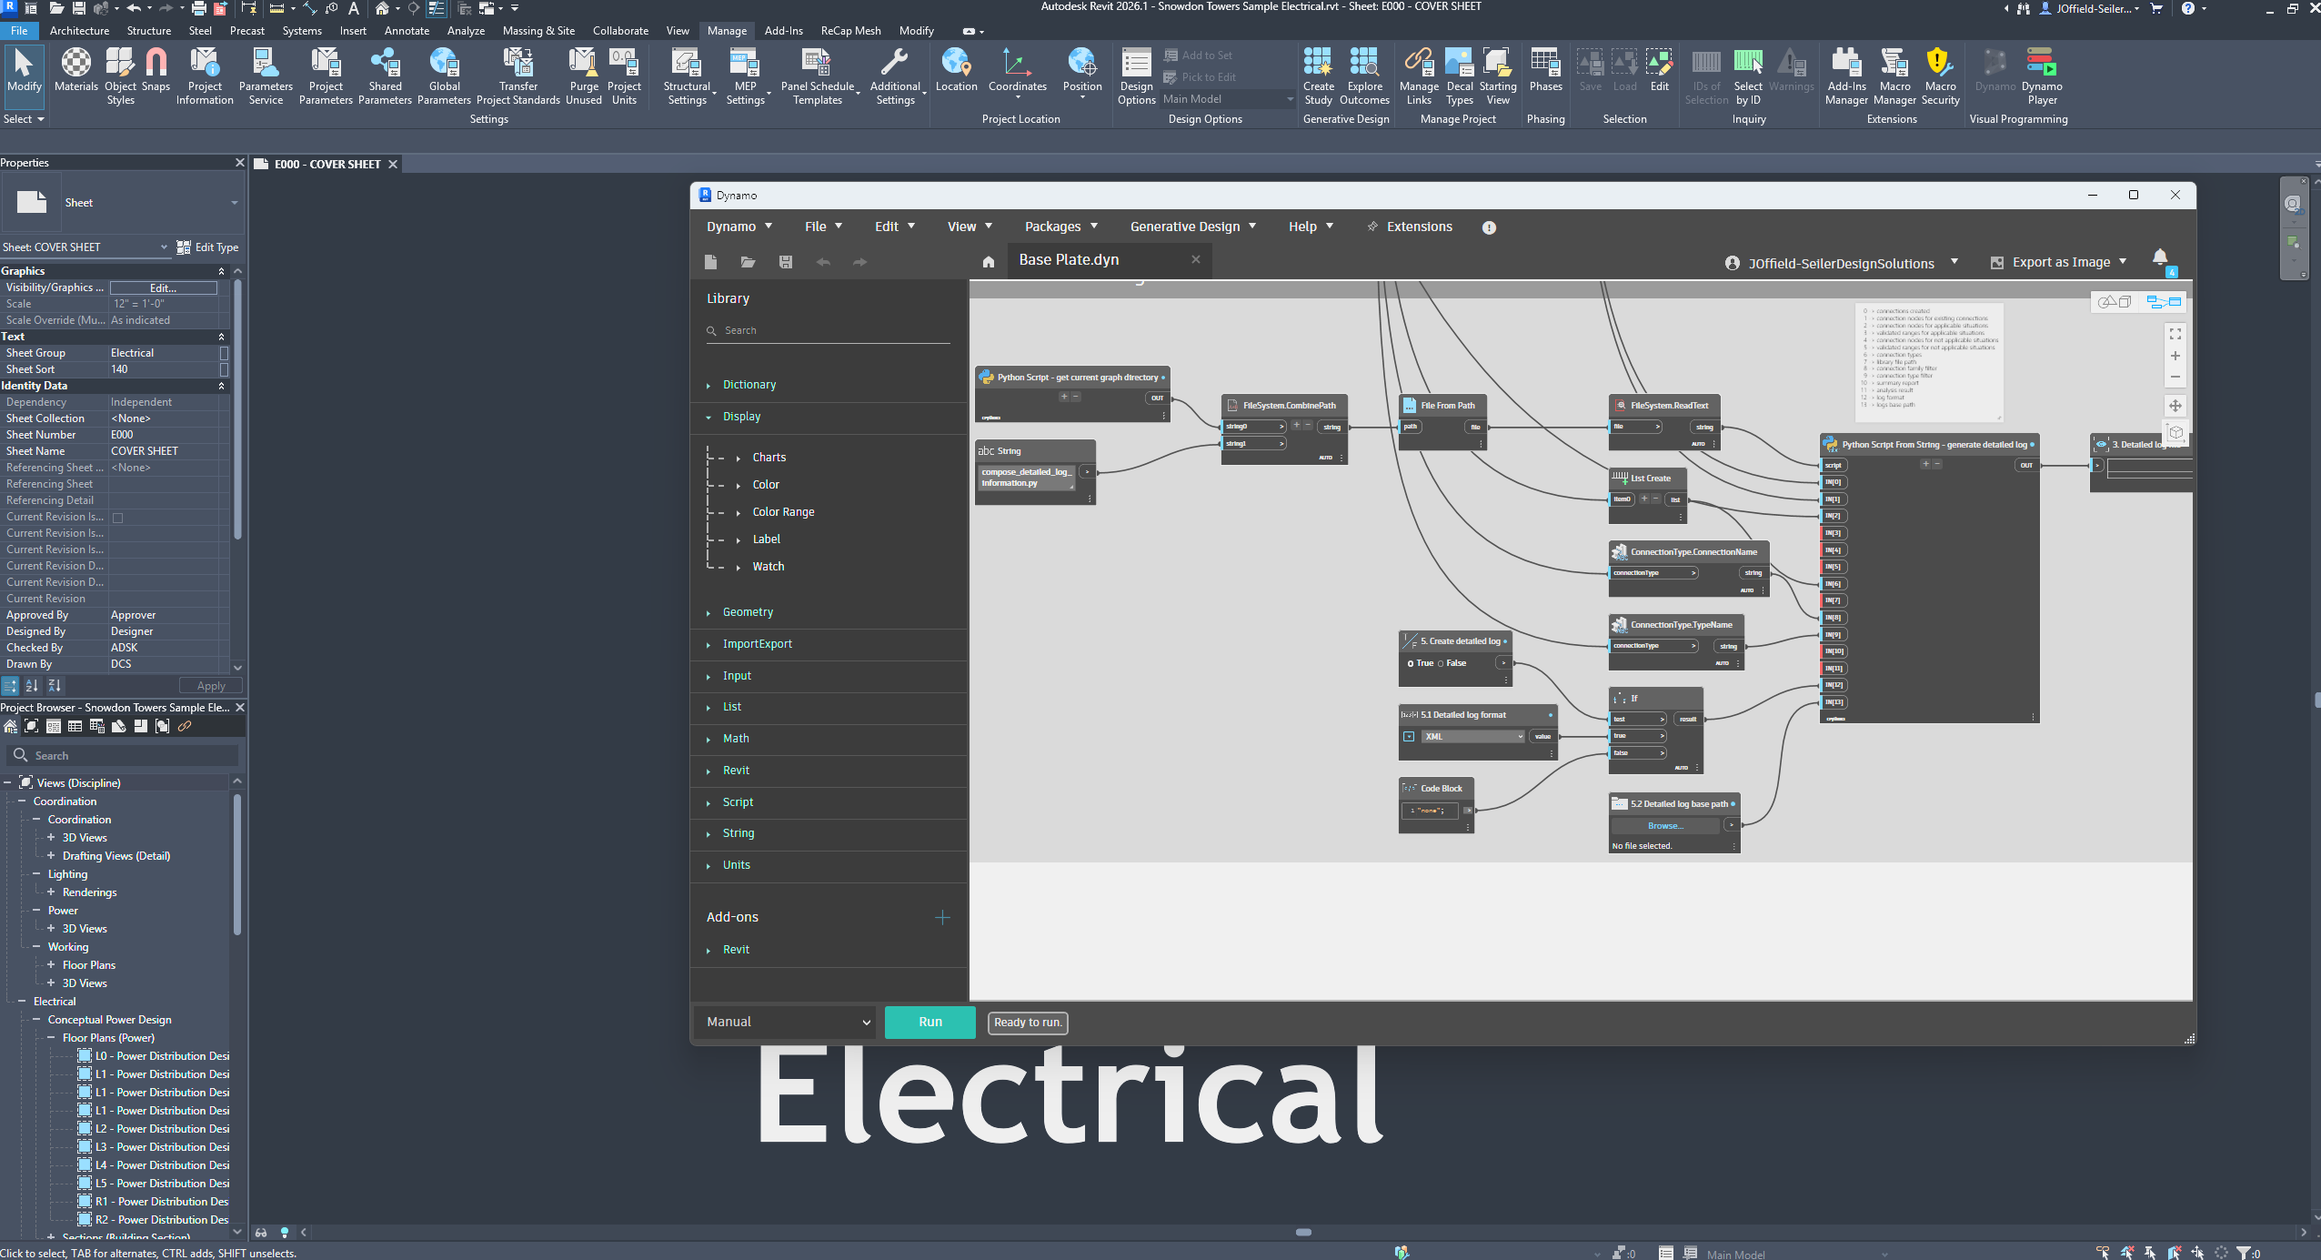This screenshot has width=2321, height=1260.
Task: Open Materials tool in Manage ribbon
Action: point(75,71)
